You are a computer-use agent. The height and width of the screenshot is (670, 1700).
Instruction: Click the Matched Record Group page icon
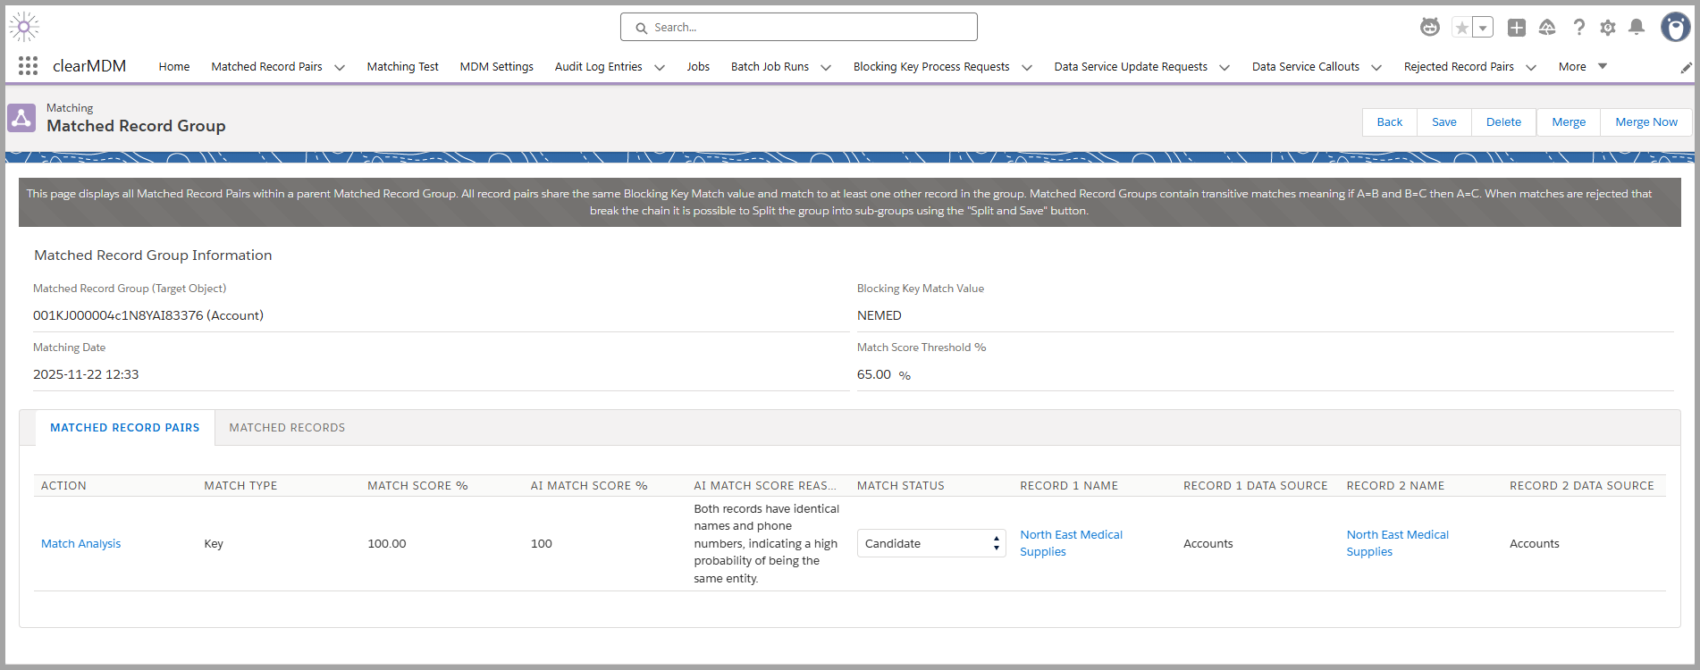pos(21,118)
